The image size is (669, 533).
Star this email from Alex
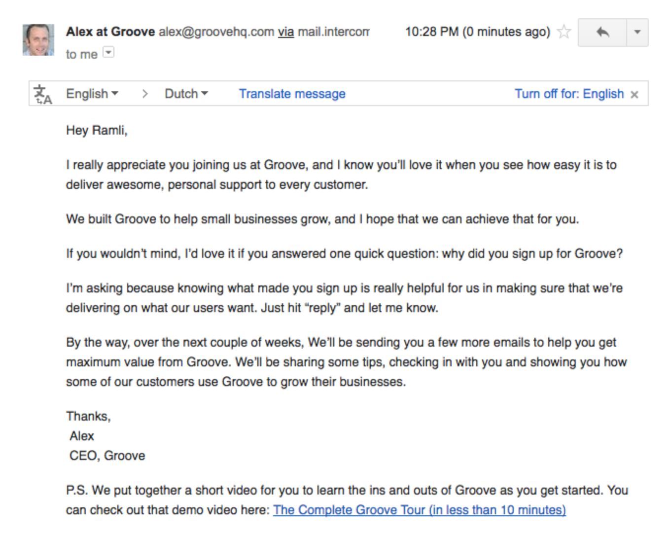click(563, 32)
